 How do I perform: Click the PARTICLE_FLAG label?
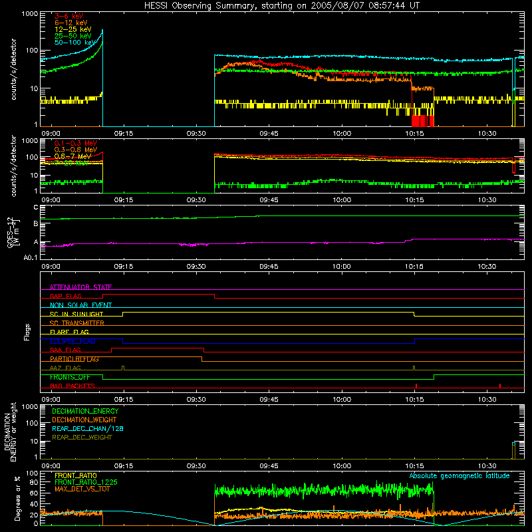pos(74,359)
